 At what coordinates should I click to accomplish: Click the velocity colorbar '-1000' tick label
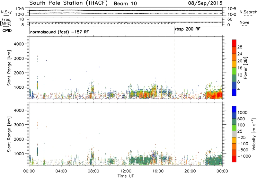point(244,156)
